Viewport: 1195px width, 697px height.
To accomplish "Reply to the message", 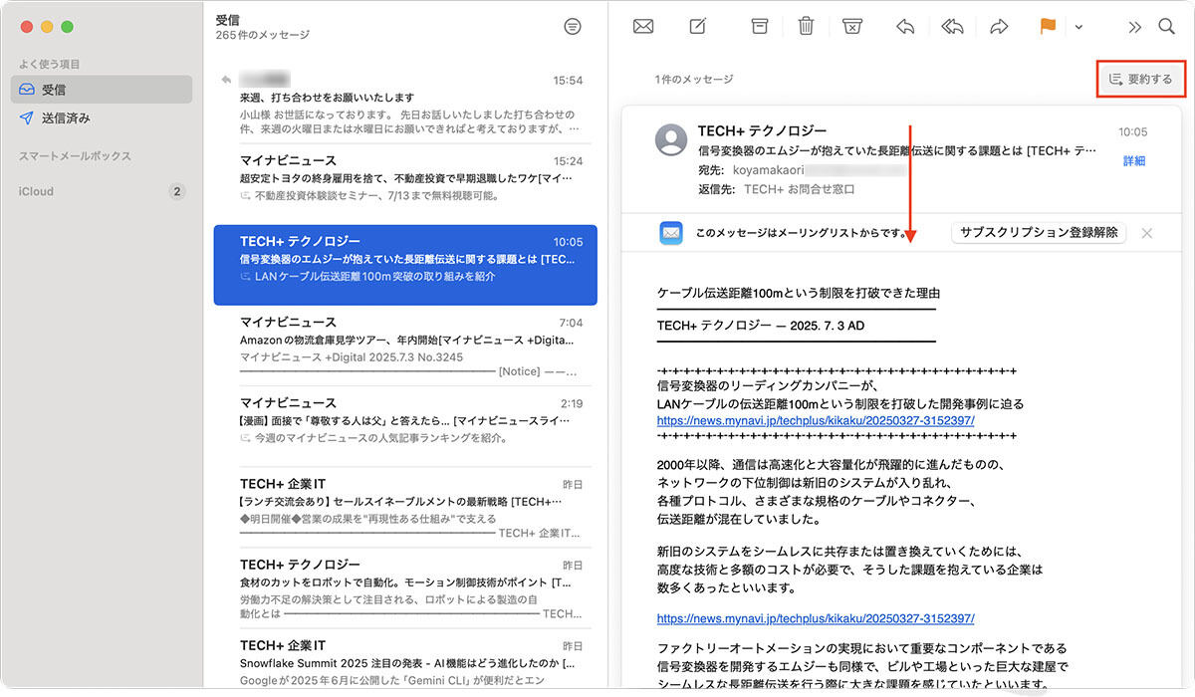I will [905, 27].
